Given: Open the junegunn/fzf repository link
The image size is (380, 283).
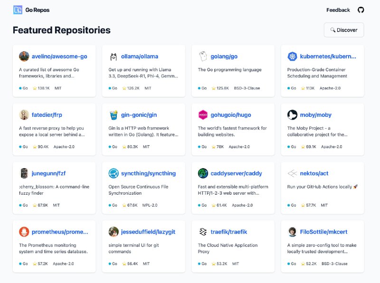Looking at the screenshot, I should tap(48, 173).
